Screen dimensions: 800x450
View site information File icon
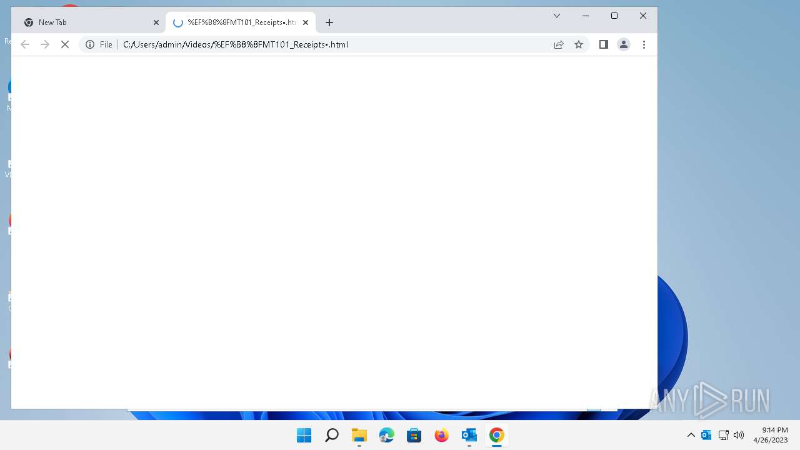pyautogui.click(x=99, y=44)
